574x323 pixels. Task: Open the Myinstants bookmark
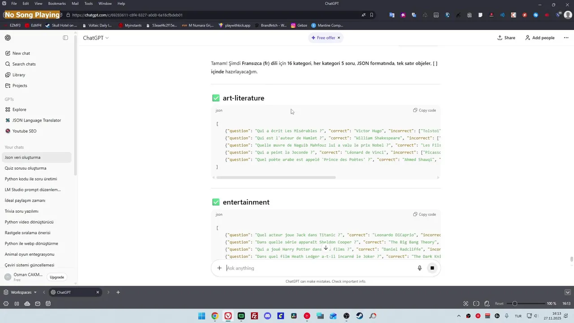point(129,26)
